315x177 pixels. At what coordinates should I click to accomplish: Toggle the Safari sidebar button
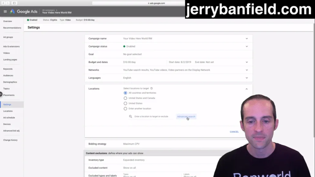coord(14,3)
